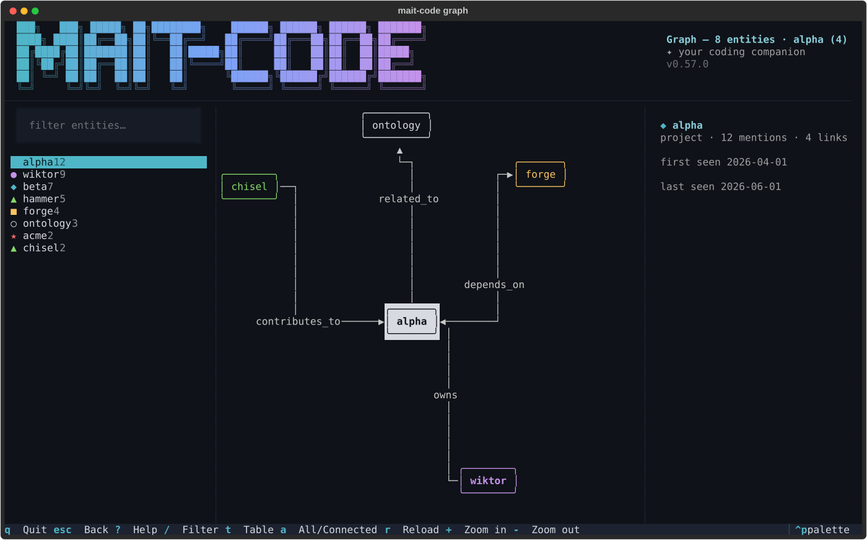Choose the forge entry in the sidebar list
Screen dimensions: 867x540
[108, 211]
